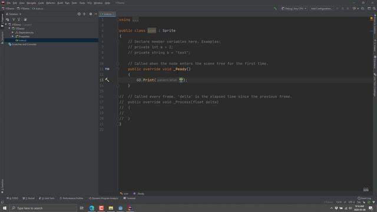This screenshot has height=212, width=377.
Task: Open the Help menu
Action: click(x=107, y=3)
